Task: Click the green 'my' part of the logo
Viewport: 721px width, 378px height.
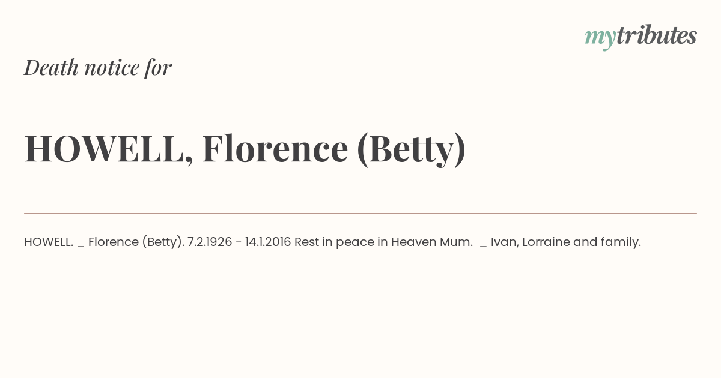Action: 600,40
